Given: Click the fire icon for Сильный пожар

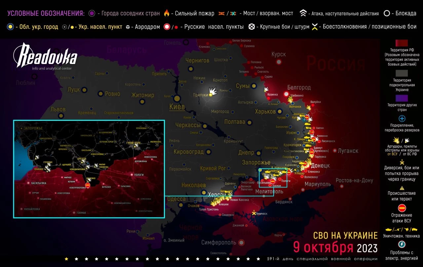Looking at the screenshot, I should click(167, 14).
